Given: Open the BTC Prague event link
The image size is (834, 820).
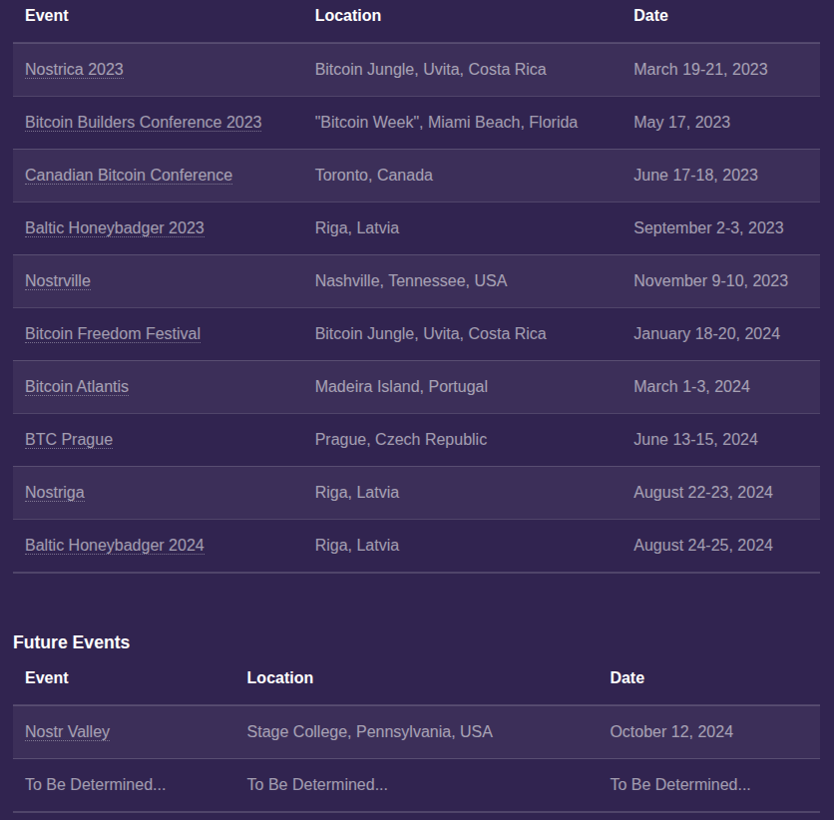Looking at the screenshot, I should tap(69, 440).
